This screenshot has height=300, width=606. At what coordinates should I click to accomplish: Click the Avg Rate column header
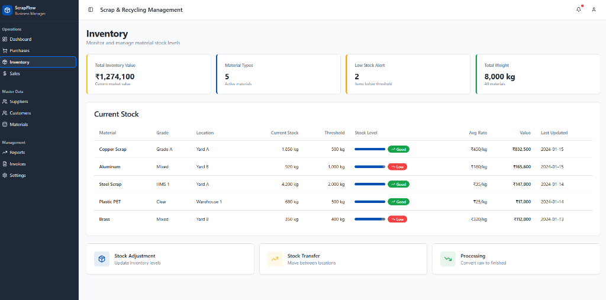(x=478, y=133)
